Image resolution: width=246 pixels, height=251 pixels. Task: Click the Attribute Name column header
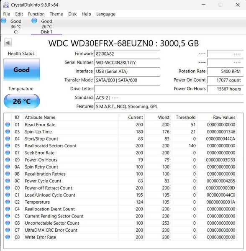(x=71, y=117)
